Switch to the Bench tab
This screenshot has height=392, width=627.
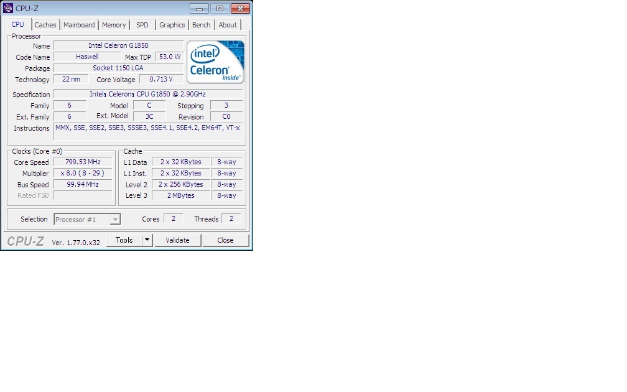click(x=201, y=25)
